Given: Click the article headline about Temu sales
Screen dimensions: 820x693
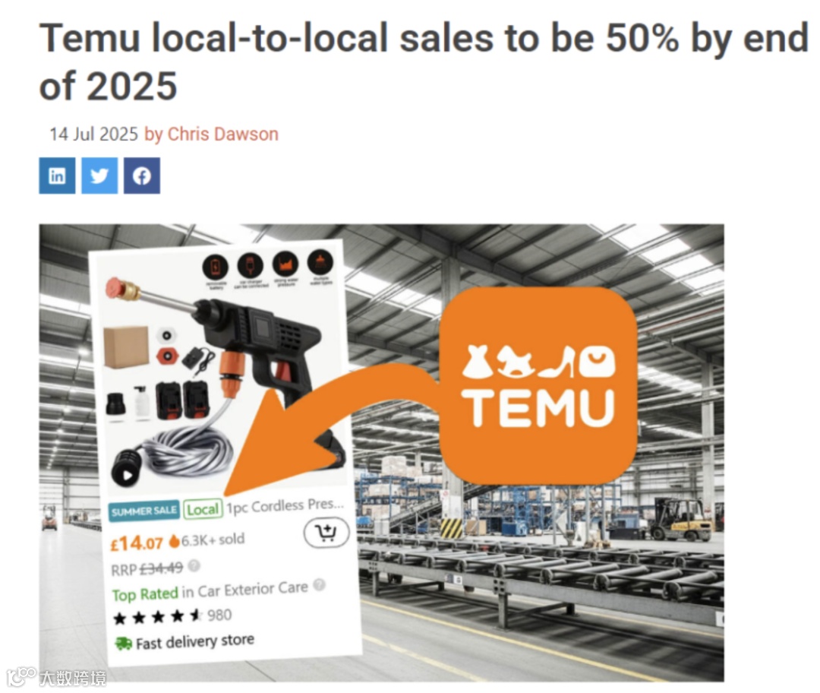Looking at the screenshot, I should coord(424,62).
